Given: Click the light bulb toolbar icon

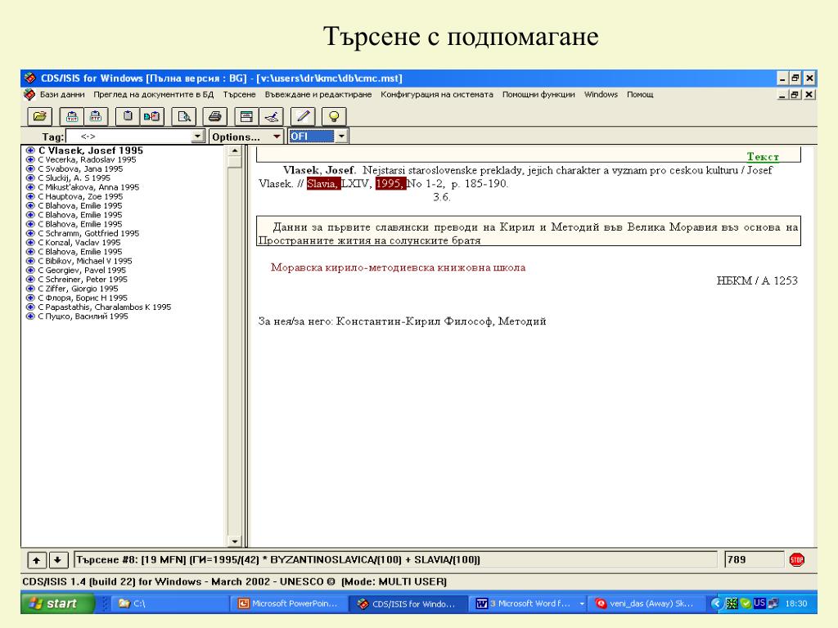Looking at the screenshot, I should [334, 116].
